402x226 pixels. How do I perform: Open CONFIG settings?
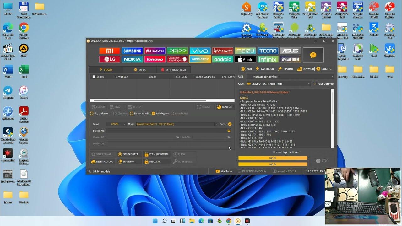324,69
